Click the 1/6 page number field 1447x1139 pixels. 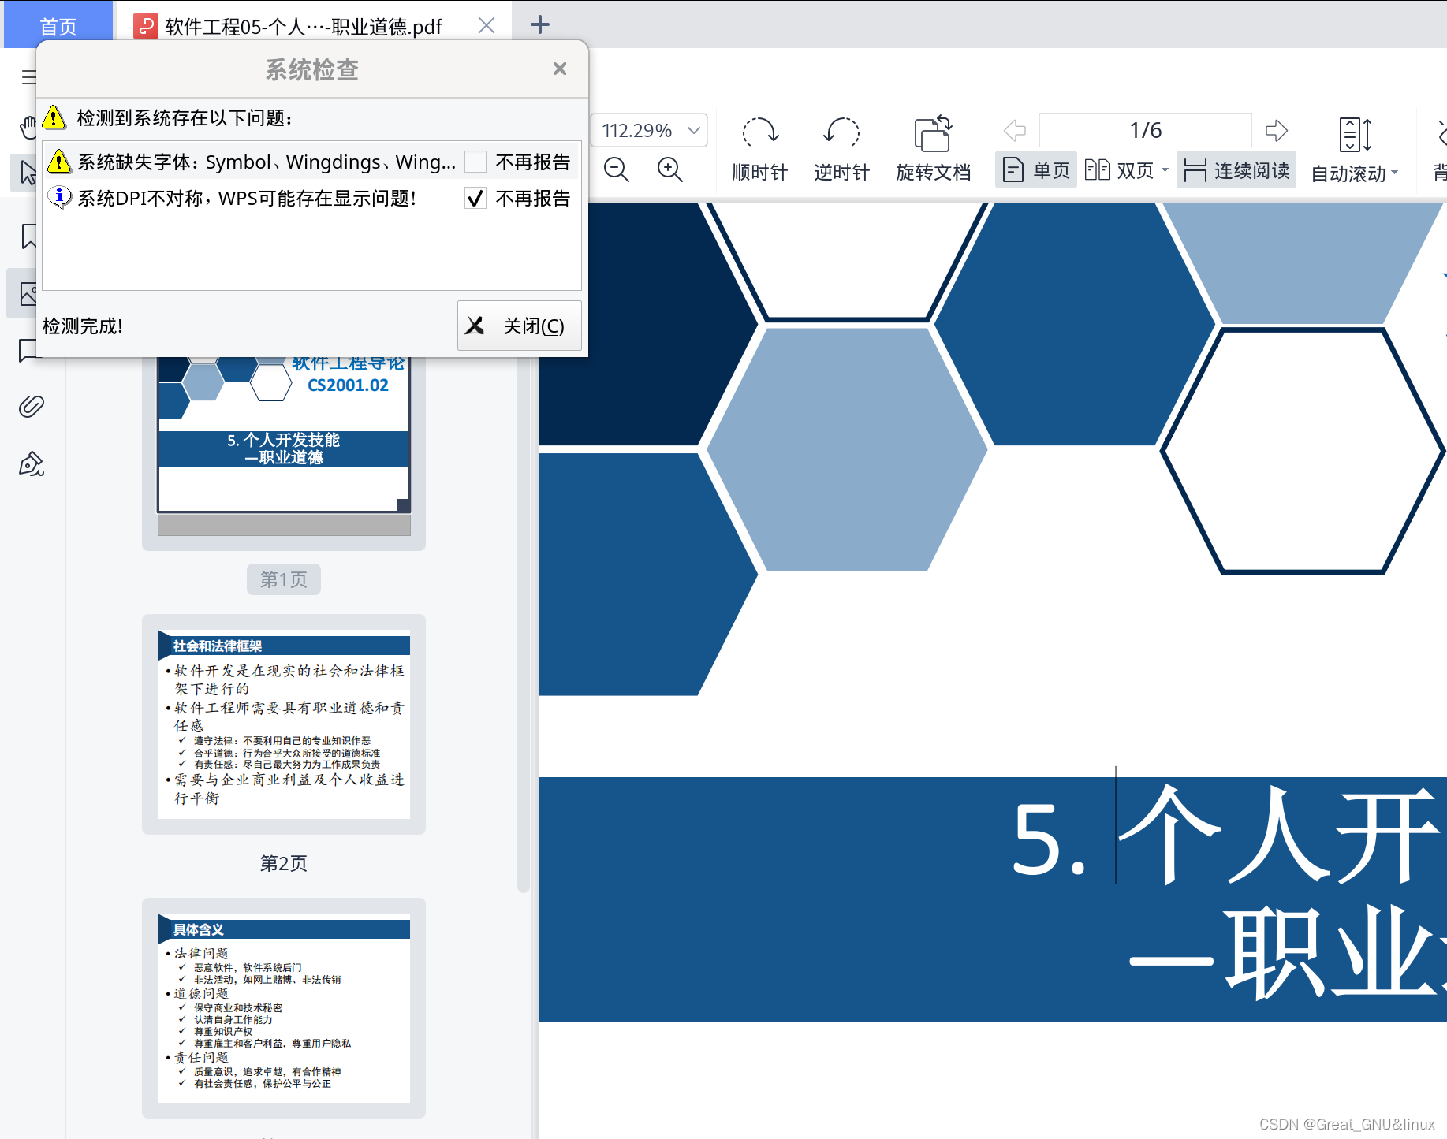(x=1146, y=130)
